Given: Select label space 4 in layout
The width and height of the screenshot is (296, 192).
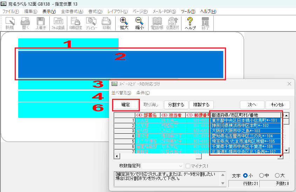Looking at the screenshot, I should pos(63,96).
